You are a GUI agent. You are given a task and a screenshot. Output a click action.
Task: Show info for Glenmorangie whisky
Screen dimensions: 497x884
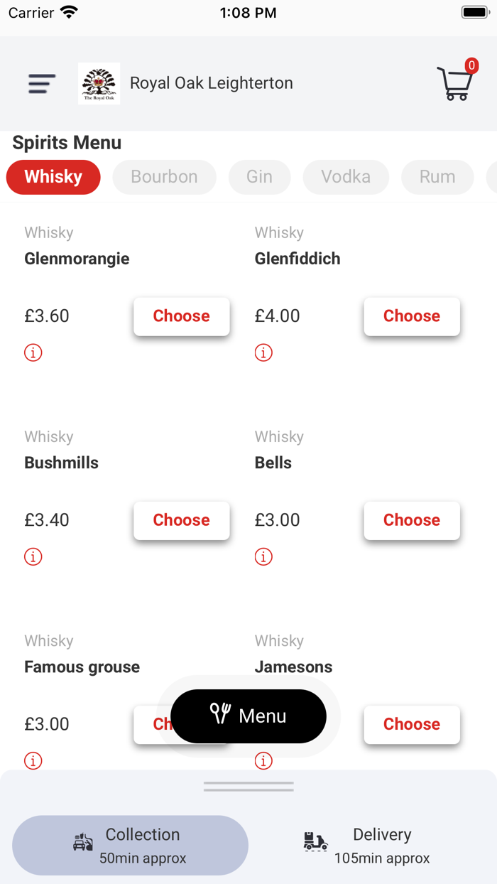click(x=33, y=352)
